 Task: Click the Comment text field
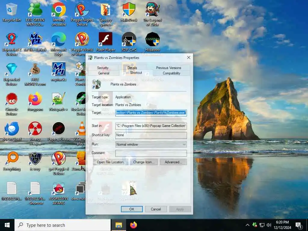pyautogui.click(x=151, y=153)
